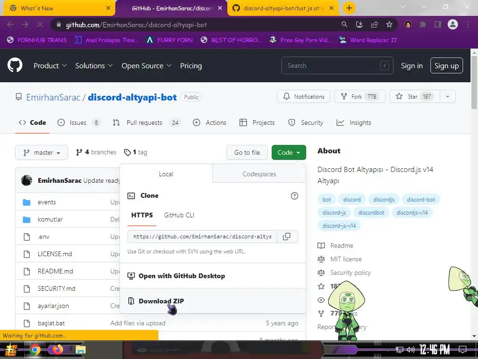Select the Local tab in clone popup
The image size is (478, 359).
(x=166, y=174)
